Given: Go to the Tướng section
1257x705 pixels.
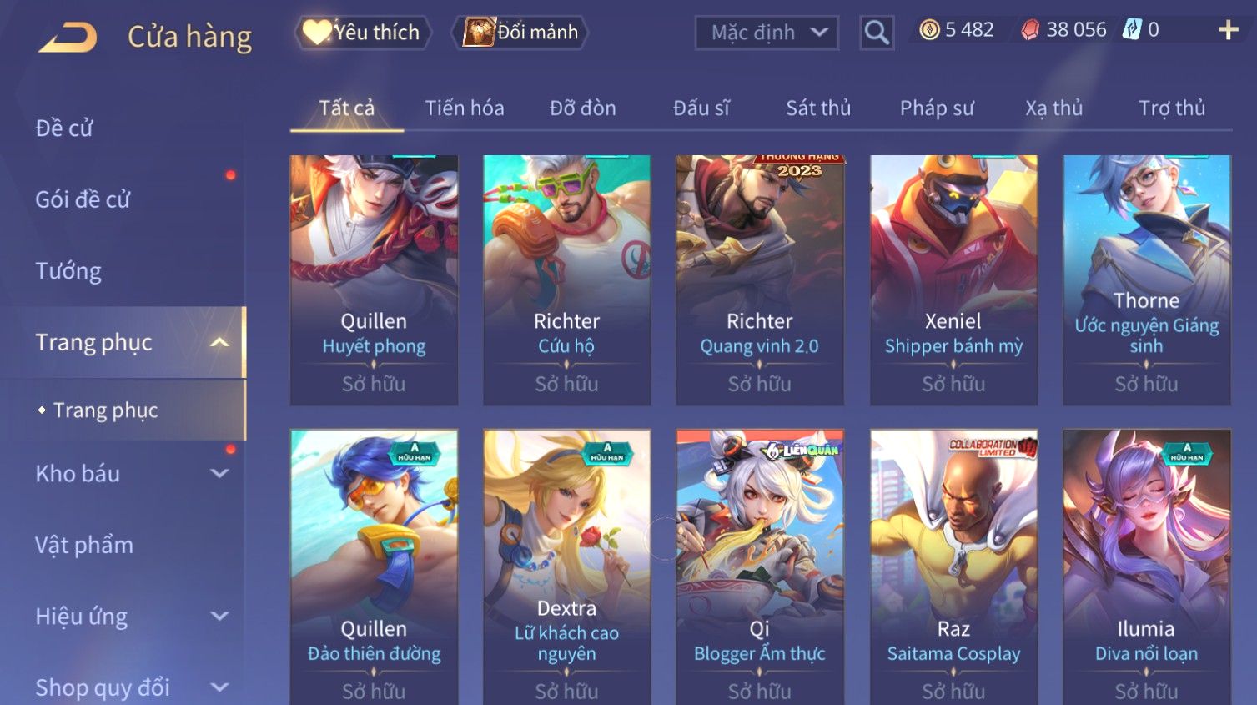Looking at the screenshot, I should point(68,271).
